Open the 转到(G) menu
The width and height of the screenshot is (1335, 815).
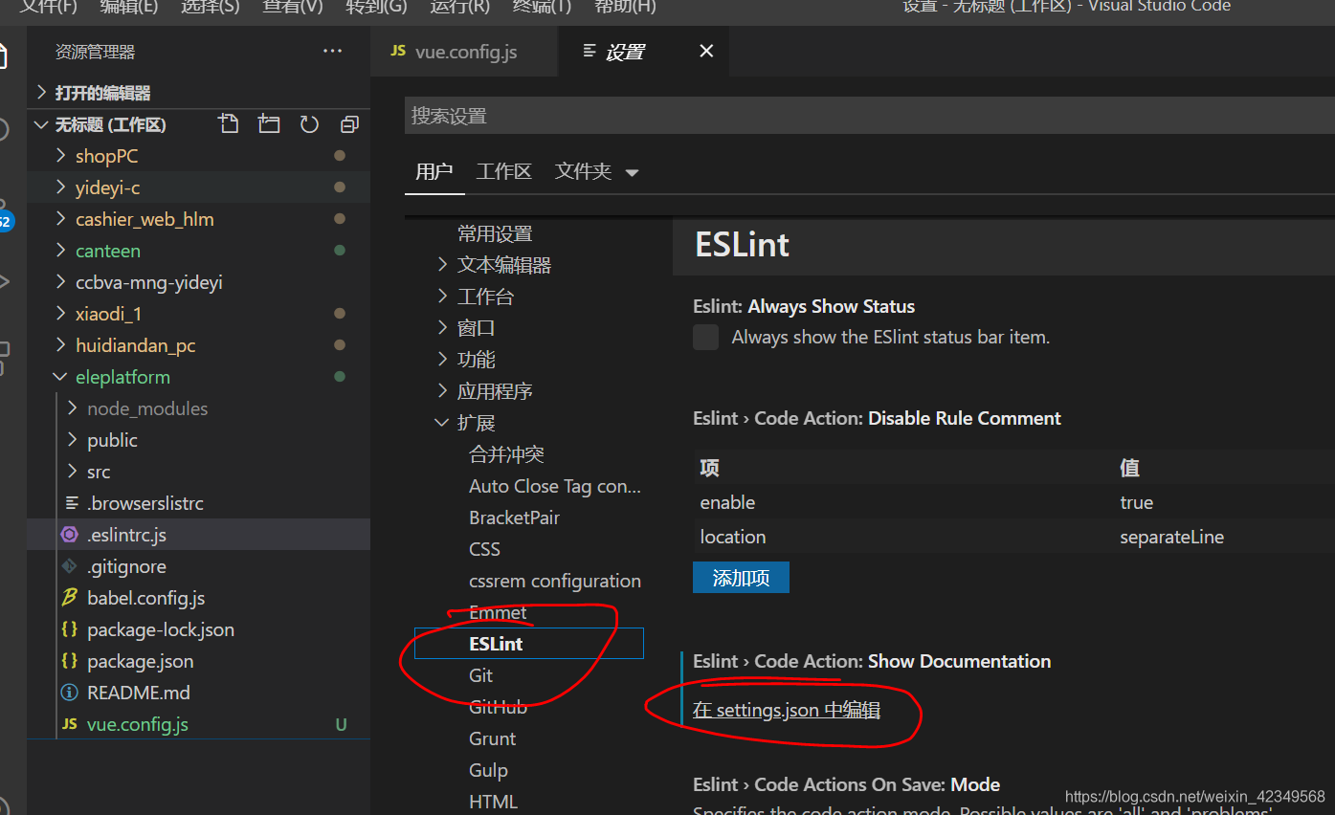376,7
